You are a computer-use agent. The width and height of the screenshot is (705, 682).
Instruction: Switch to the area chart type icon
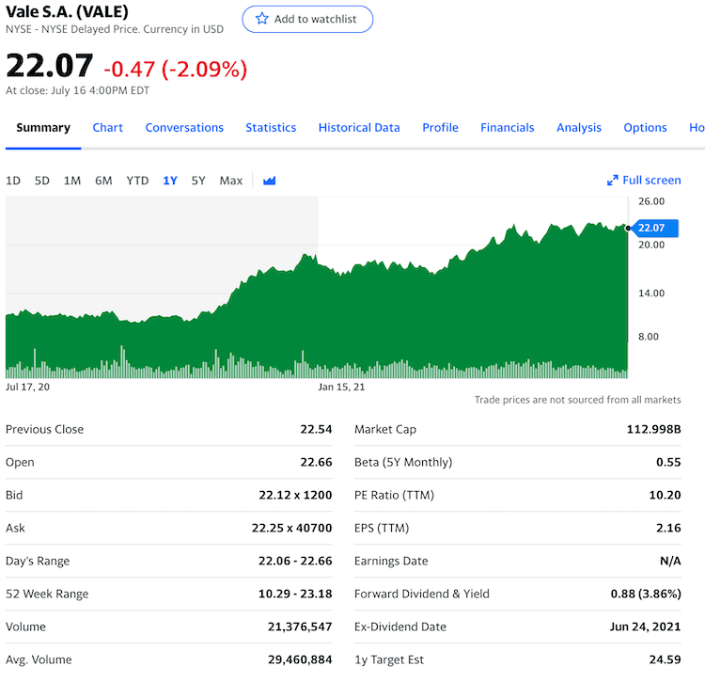270,181
